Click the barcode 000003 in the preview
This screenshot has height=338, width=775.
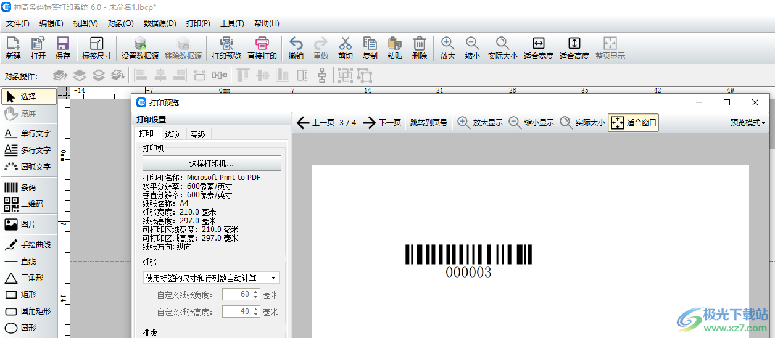click(468, 261)
